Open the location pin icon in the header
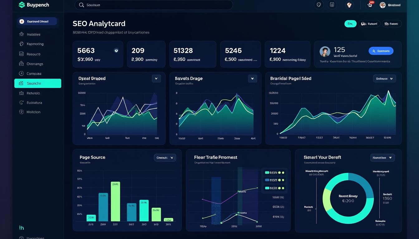Image resolution: width=419 pixels, height=239 pixels. (319, 5)
